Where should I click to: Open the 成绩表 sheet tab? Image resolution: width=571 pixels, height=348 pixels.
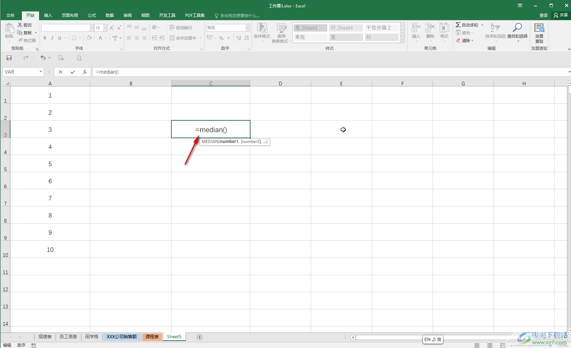(x=45, y=337)
